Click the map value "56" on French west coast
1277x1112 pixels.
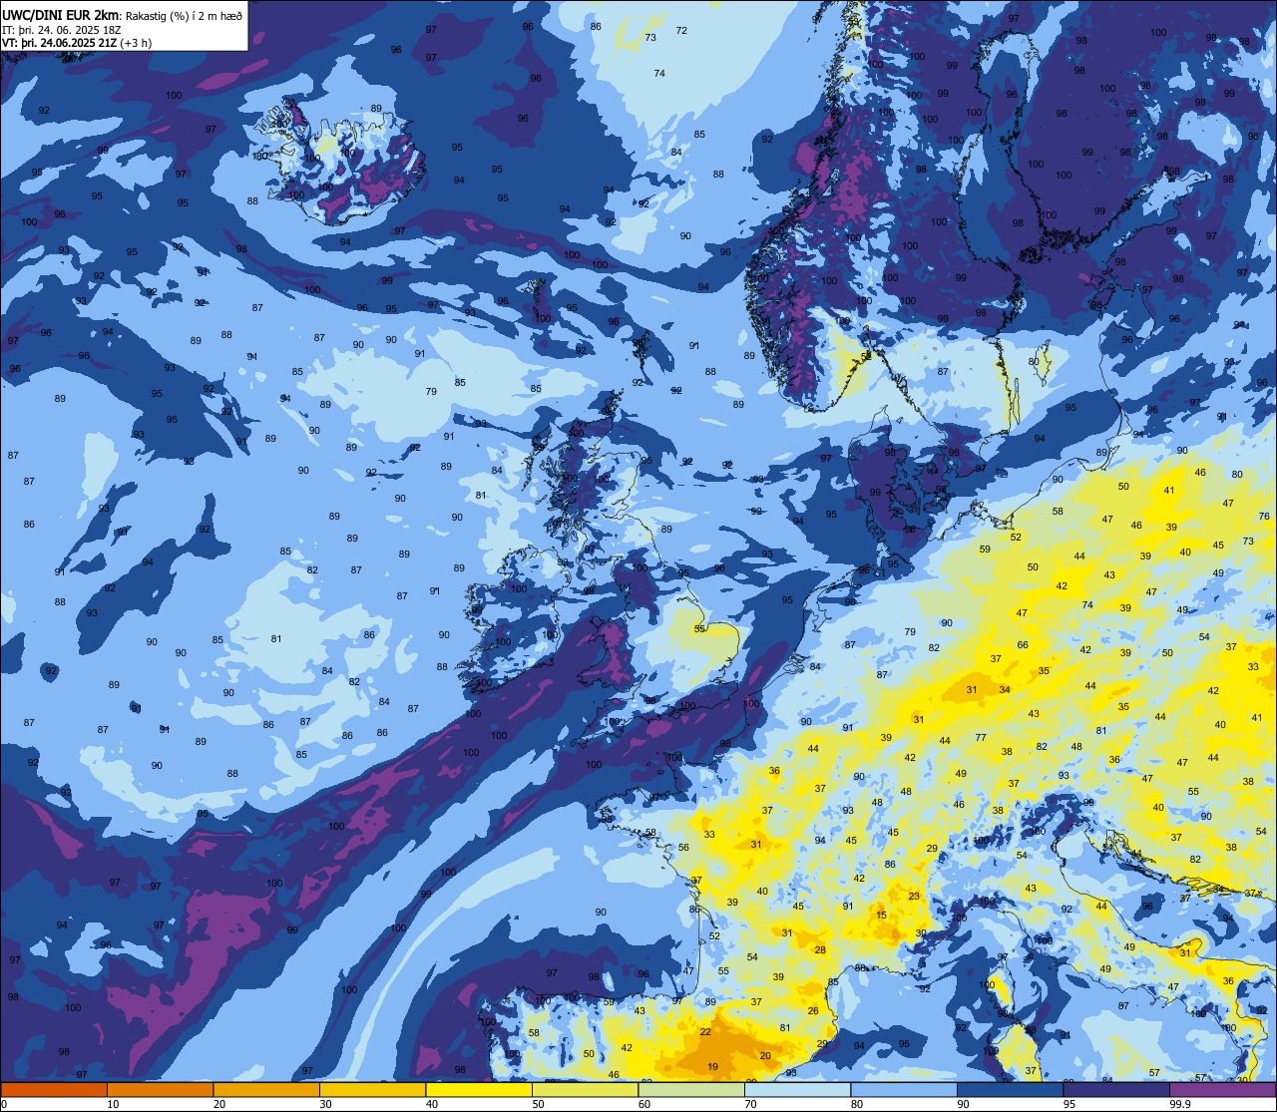click(x=683, y=848)
